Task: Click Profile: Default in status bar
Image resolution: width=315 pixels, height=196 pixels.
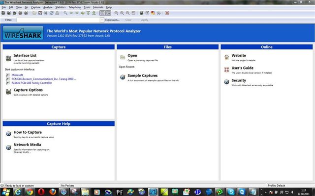Action: click(277, 185)
